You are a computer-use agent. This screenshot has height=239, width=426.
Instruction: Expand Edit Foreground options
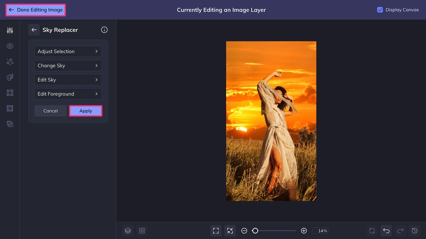pos(68,94)
